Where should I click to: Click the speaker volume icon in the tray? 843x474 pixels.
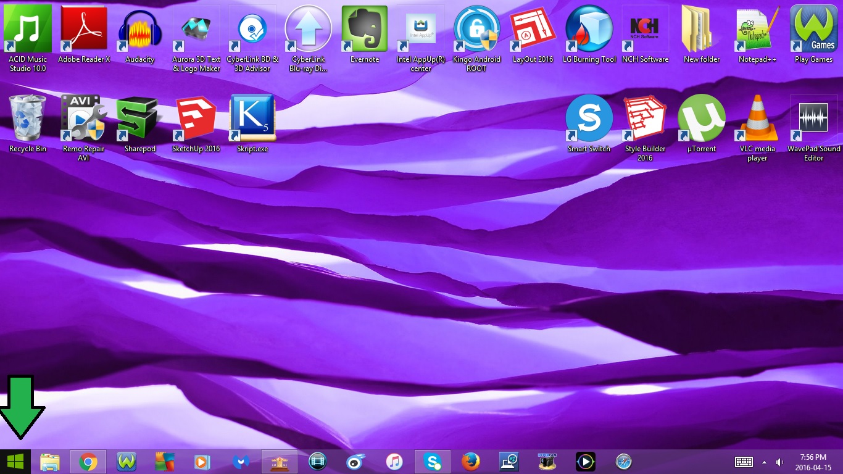pyautogui.click(x=780, y=462)
